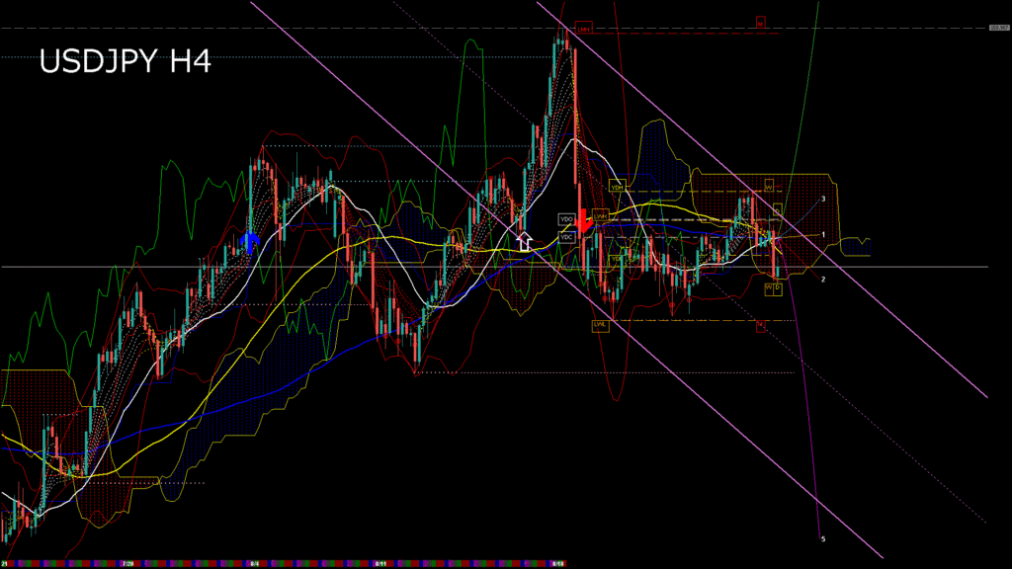
Task: Click the price tag at top right
Action: click(x=997, y=28)
